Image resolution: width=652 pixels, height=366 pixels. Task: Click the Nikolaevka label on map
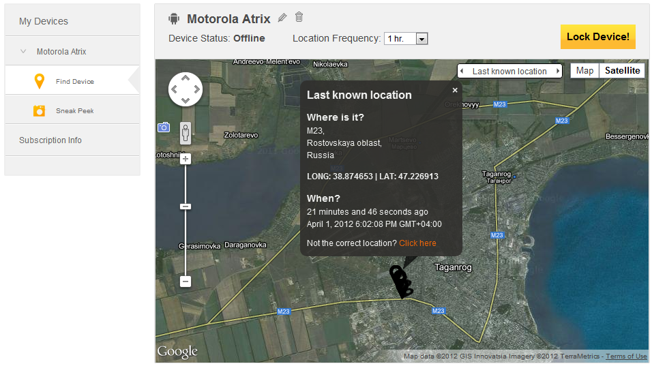[x=330, y=64]
